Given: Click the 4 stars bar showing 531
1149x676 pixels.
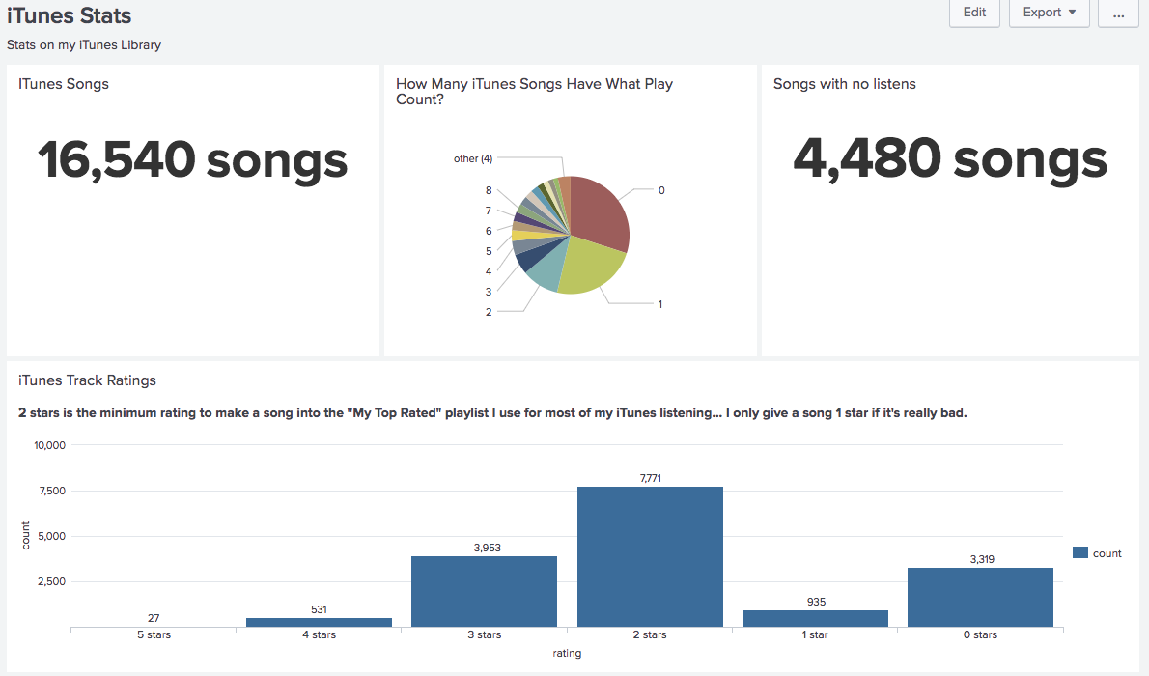Looking at the screenshot, I should [319, 622].
